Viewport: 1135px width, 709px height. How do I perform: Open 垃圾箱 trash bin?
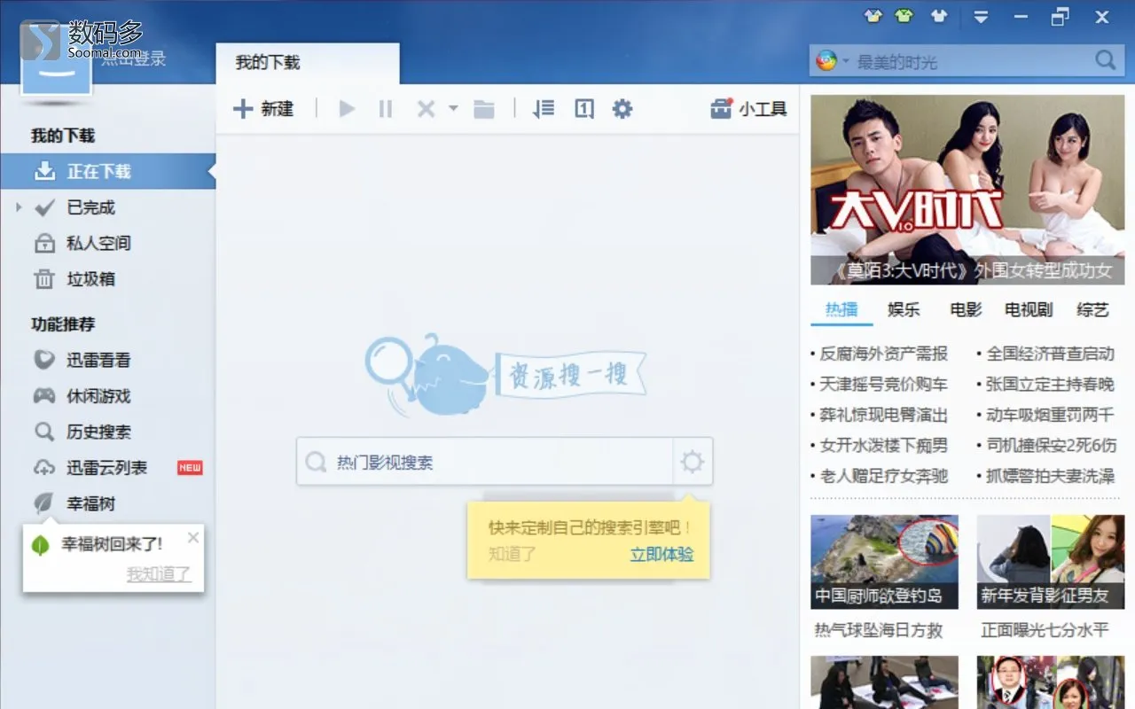click(x=90, y=279)
